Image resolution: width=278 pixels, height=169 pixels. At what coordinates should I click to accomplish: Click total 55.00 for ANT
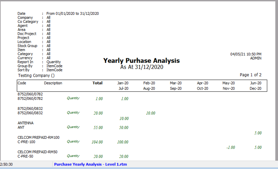[98, 128]
